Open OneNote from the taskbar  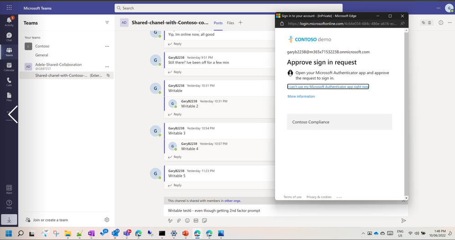pyautogui.click(x=92, y=233)
